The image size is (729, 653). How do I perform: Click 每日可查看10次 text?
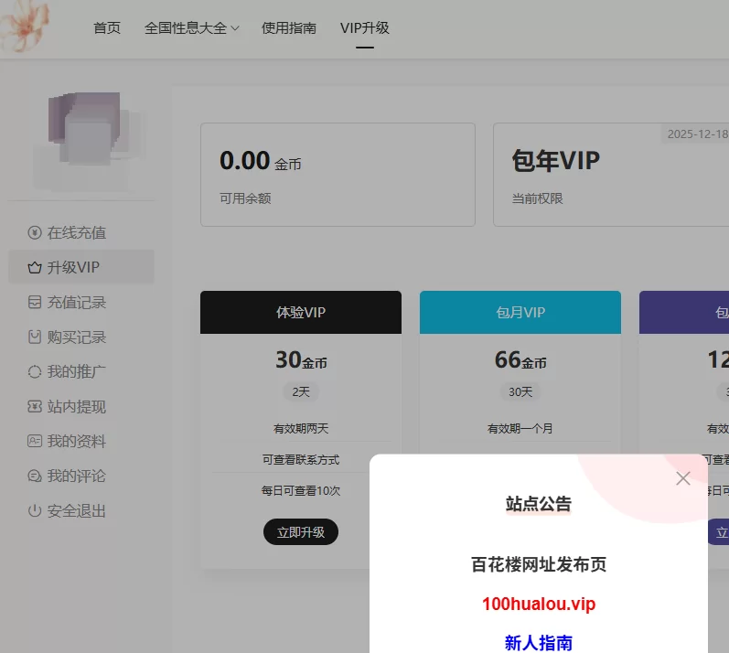point(301,491)
